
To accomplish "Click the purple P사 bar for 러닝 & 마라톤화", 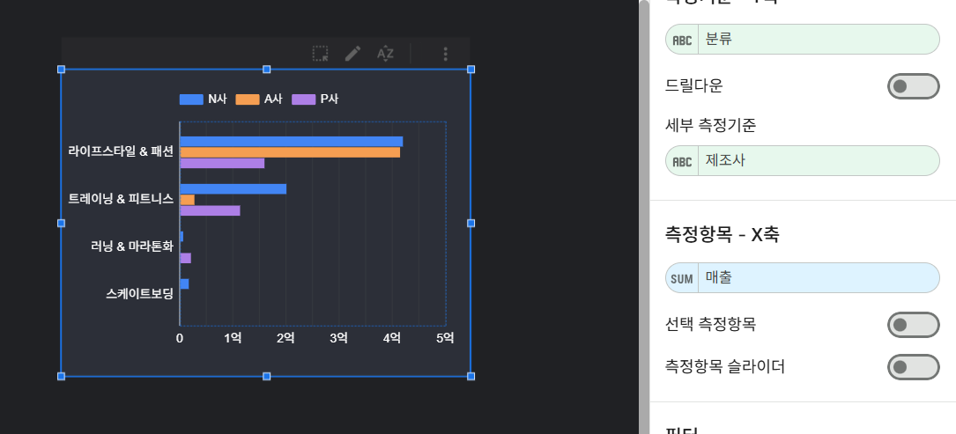I will click(x=185, y=259).
